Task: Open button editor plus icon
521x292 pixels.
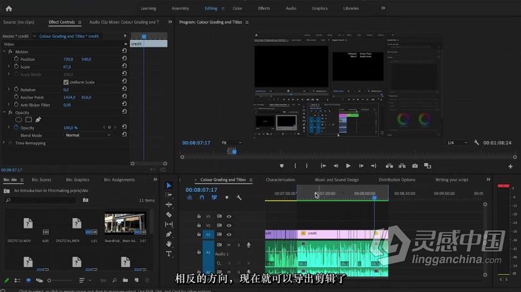Action: (x=510, y=166)
